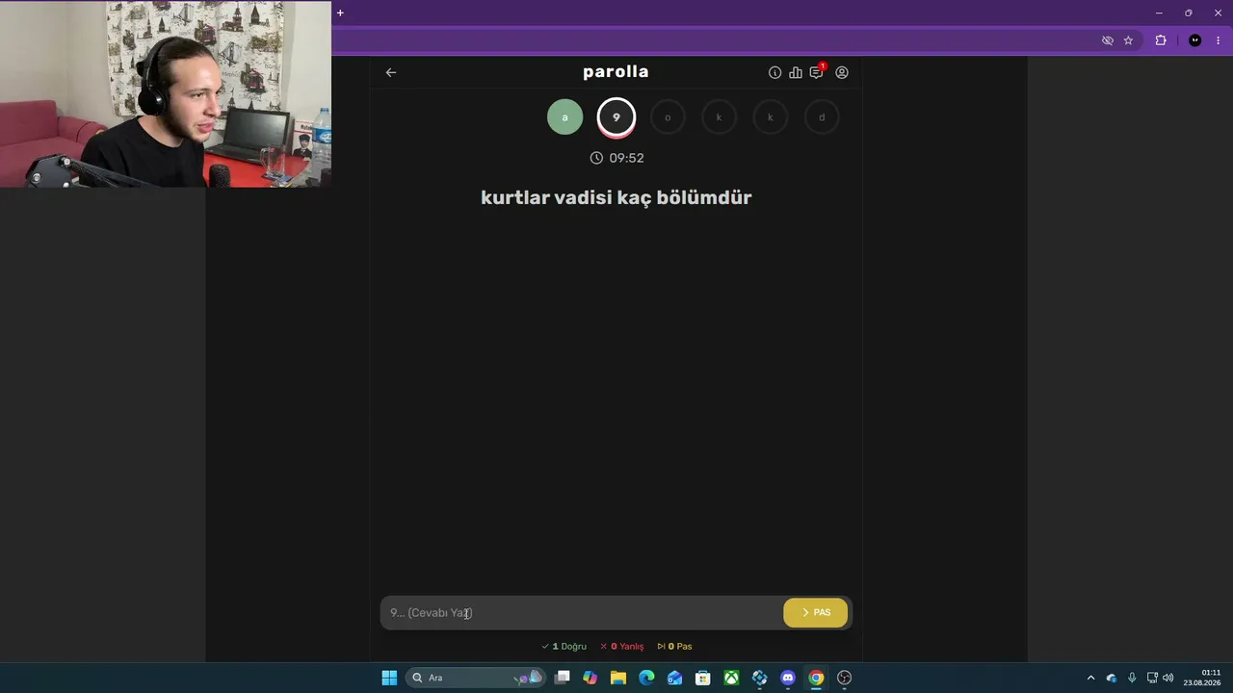Click the taskbar search box 'Ara'
The width and height of the screenshot is (1233, 693).
click(x=476, y=678)
